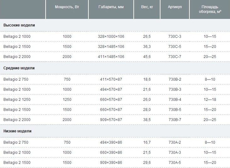Click power value 2000 in the 730B-7 row

point(67,120)
